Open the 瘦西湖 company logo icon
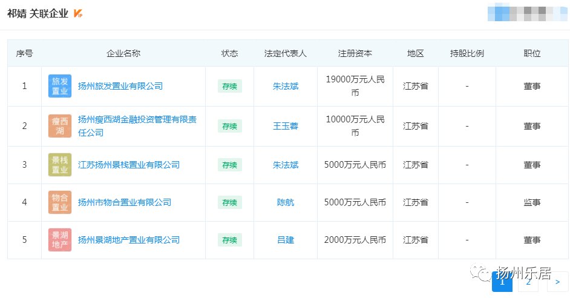 (60, 126)
